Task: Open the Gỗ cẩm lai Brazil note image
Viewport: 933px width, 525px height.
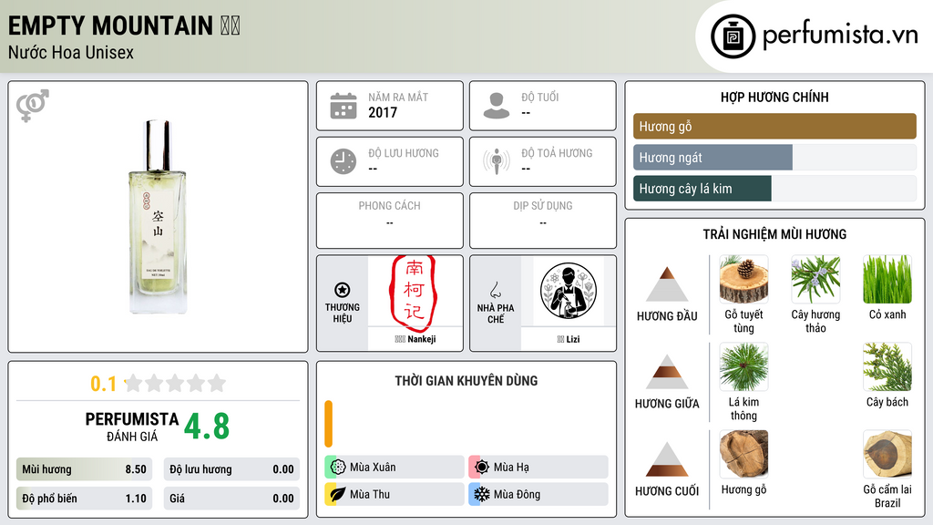Action: [x=887, y=454]
